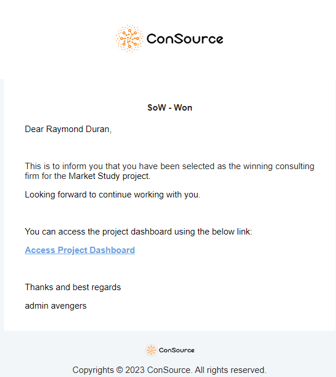This screenshot has width=336, height=377.
Task: Click the word "Access" in the blue link
Action: tap(40, 250)
